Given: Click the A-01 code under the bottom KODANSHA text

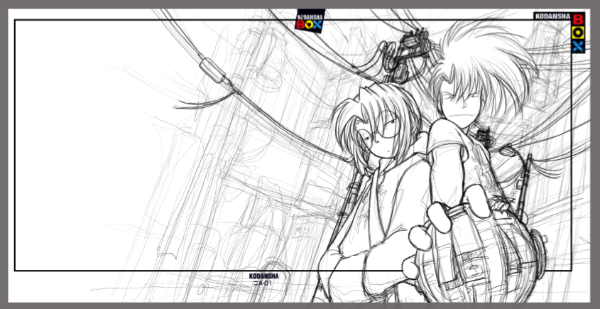Looking at the screenshot, I should click(263, 283).
